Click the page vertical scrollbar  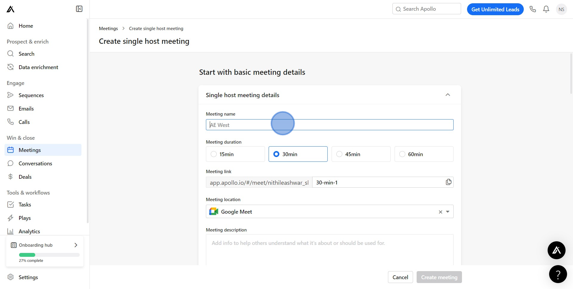tap(571, 74)
